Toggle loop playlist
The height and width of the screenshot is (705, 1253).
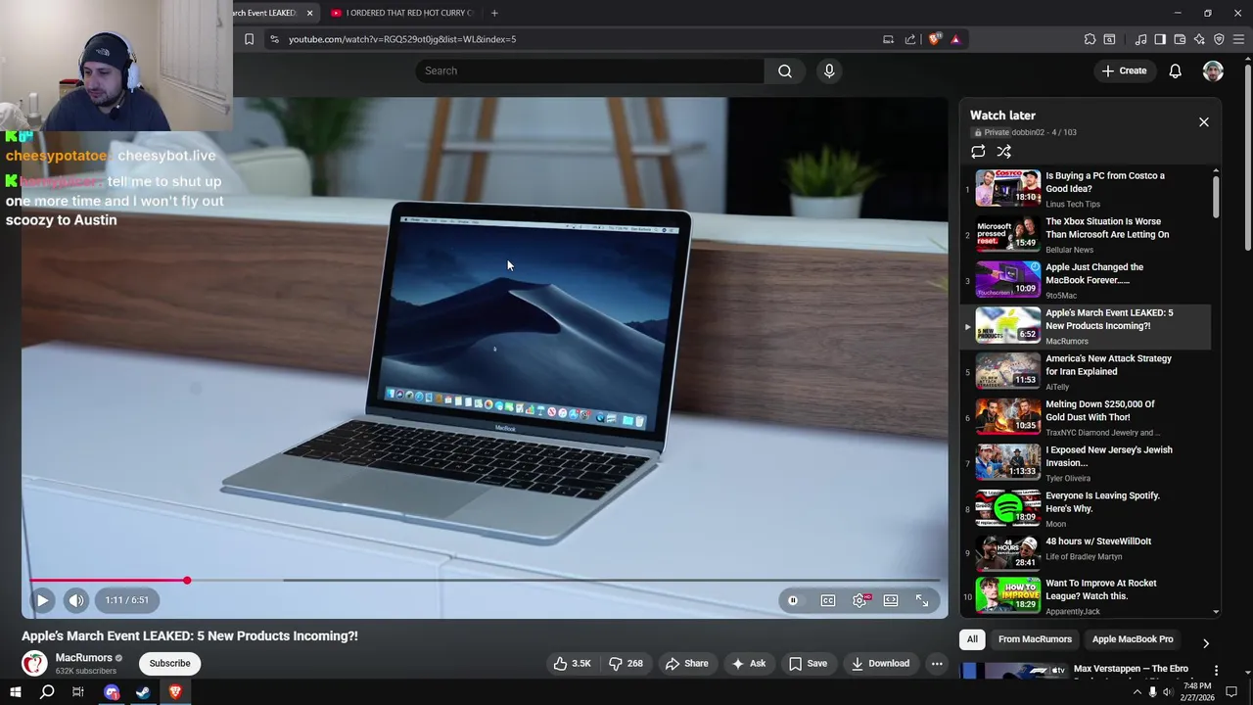tap(978, 152)
